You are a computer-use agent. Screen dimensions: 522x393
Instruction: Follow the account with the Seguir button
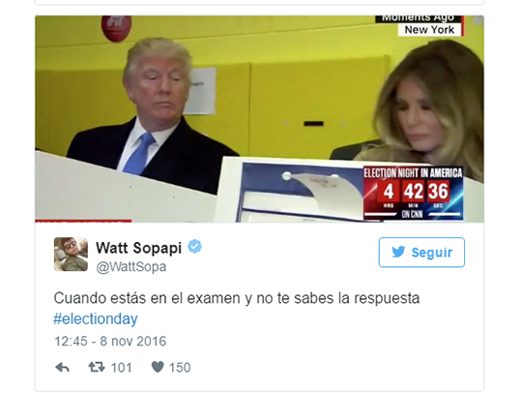point(421,253)
